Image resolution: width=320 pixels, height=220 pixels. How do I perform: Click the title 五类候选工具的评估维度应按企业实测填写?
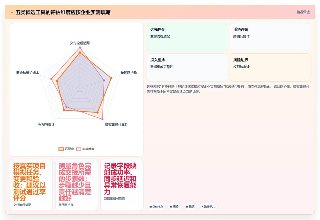click(63, 12)
